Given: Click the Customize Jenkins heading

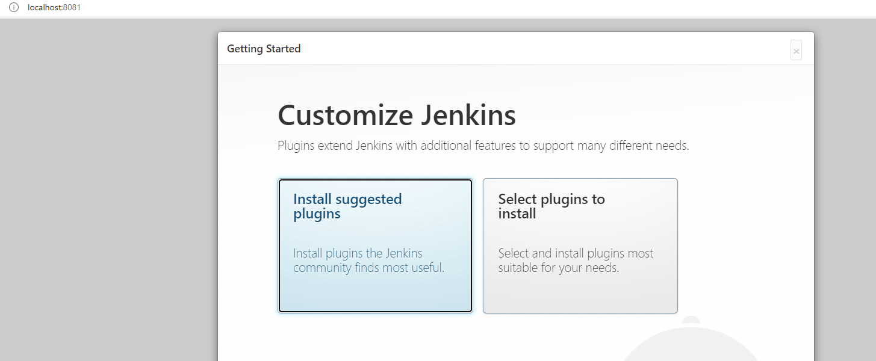Looking at the screenshot, I should (397, 115).
